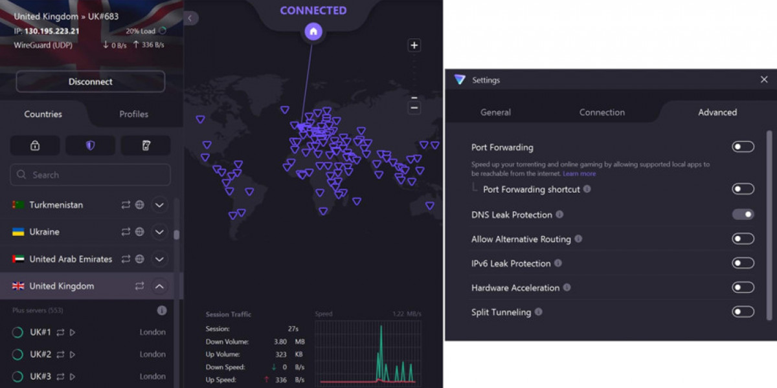Collapse the sidebar with the arrow icon
This screenshot has height=388, width=777.
click(190, 18)
